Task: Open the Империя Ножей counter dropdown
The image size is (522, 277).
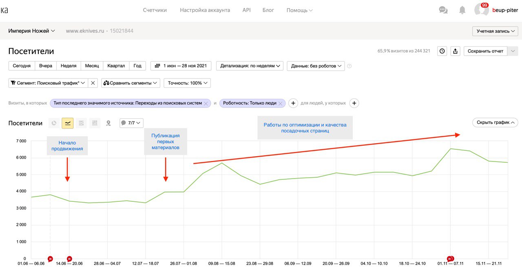Action: click(32, 31)
